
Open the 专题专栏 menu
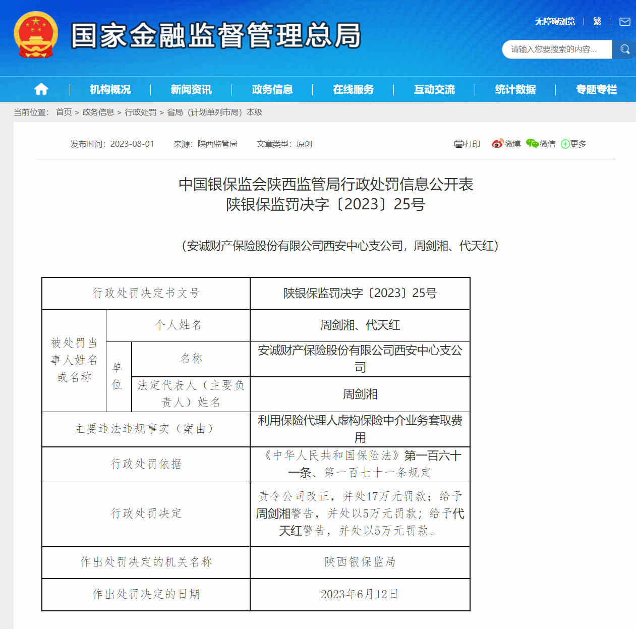coord(596,89)
